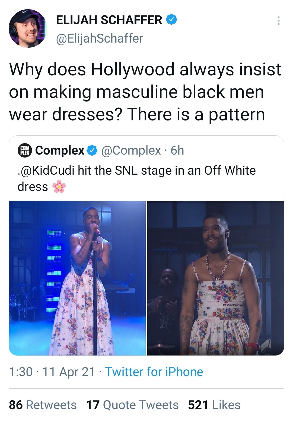The width and height of the screenshot is (293, 423).
Task: Tap the flower emoji in quoted tweet
Action: point(59,187)
